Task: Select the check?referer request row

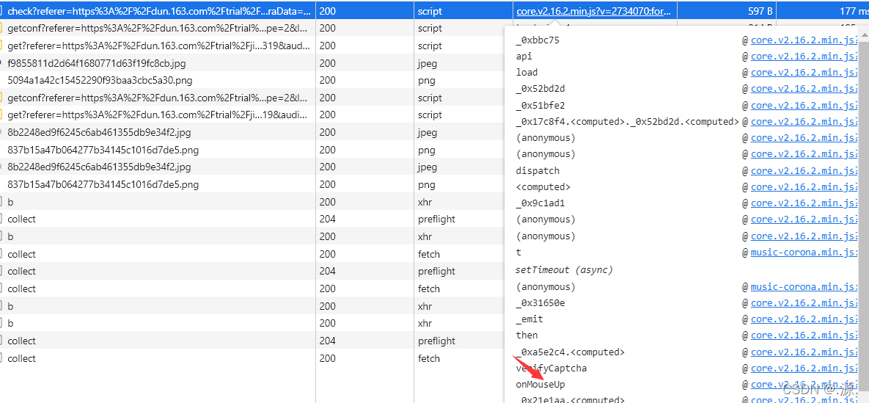Action: pos(158,11)
